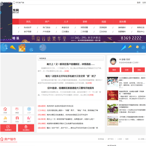Screen dimensions: 146x146
Task: Open the purple real-estate banner ad with 8369 2222
Action: click(x=79, y=39)
